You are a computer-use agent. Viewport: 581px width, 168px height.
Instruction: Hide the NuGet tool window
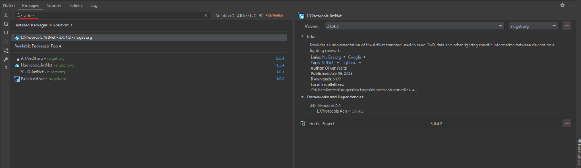(x=571, y=5)
